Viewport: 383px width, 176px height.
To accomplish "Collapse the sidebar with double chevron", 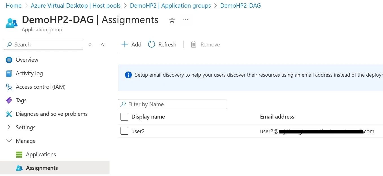I will 103,44.
